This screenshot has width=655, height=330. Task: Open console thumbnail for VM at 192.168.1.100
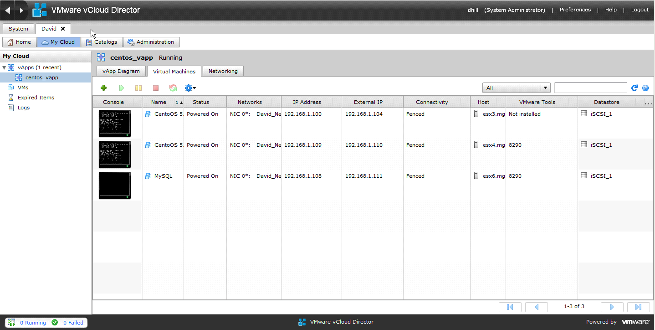tap(115, 124)
